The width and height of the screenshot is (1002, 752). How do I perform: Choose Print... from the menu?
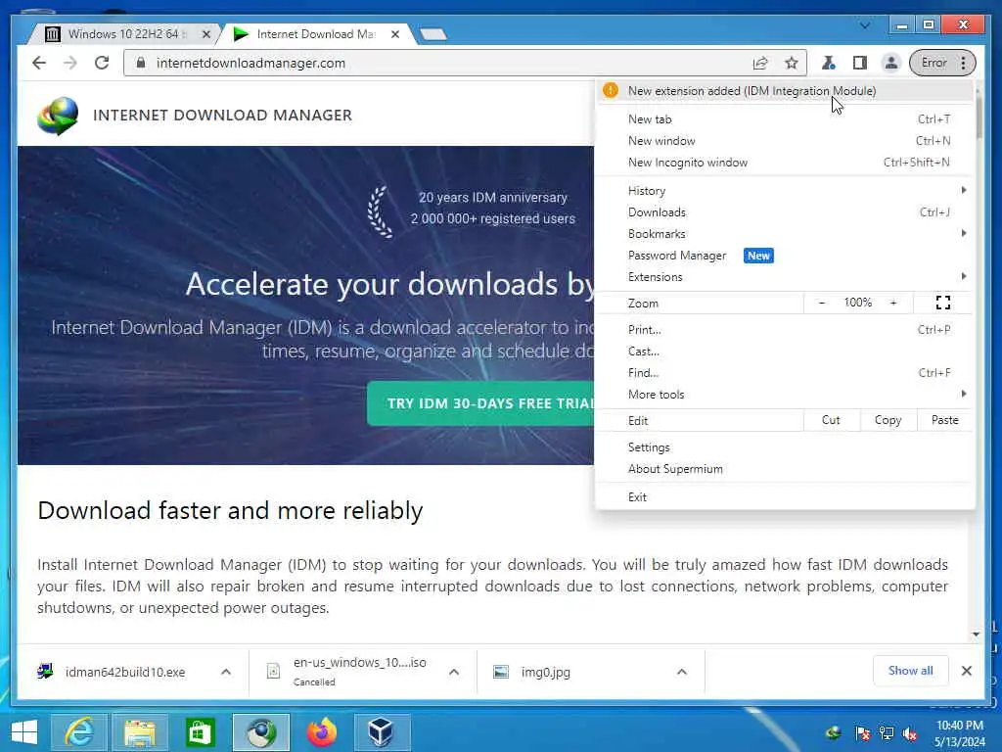[784, 330]
